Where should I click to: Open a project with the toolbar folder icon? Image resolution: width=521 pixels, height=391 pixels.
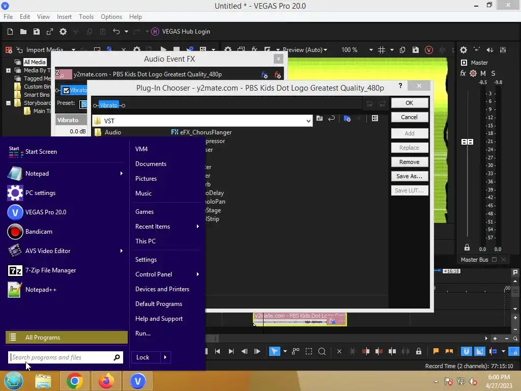(x=23, y=32)
